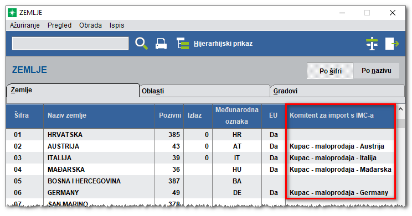Screen dimensions: 412x216
Task: Click code cell 03
Action: pos(18,158)
